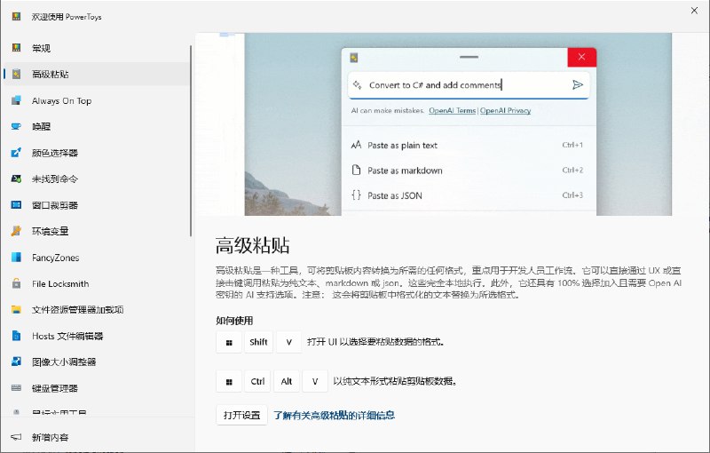Click the 常规 General icon in sidebar
This screenshot has width=710, height=453.
click(16, 48)
